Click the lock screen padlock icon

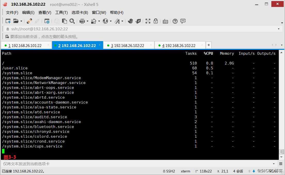coord(156,21)
